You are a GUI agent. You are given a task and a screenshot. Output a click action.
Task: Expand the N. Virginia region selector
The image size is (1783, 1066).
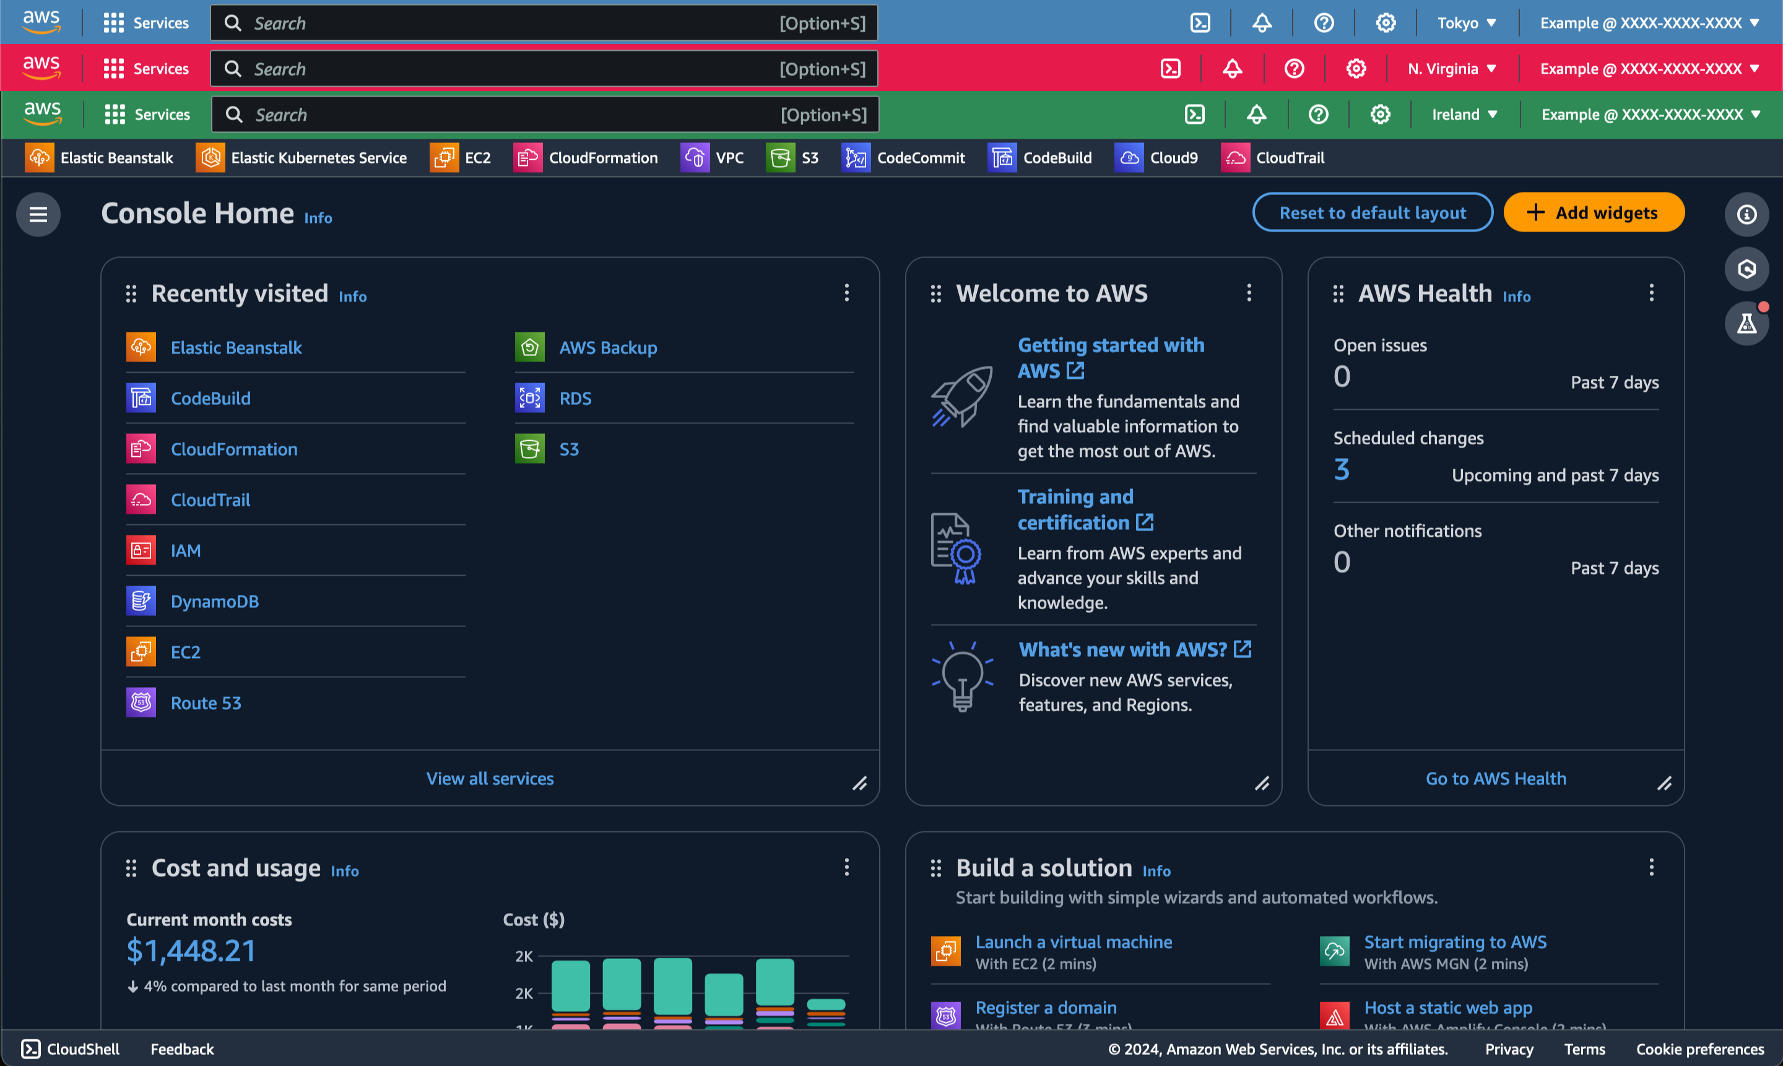point(1451,69)
